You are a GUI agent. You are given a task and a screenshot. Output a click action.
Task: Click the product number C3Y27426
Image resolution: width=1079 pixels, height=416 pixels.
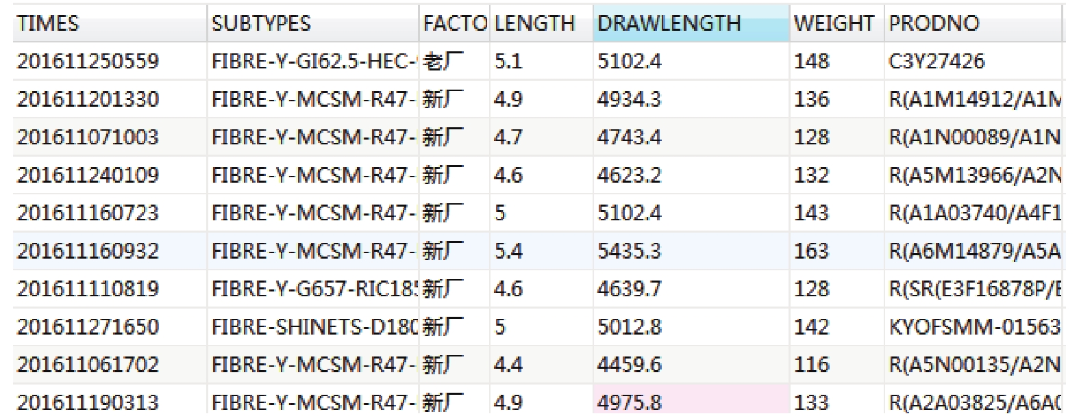[x=973, y=62]
